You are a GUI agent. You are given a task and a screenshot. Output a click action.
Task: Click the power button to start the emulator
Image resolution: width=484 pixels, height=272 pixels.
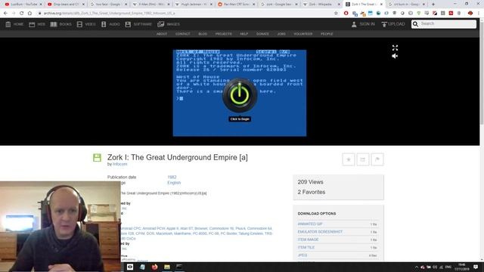click(240, 95)
